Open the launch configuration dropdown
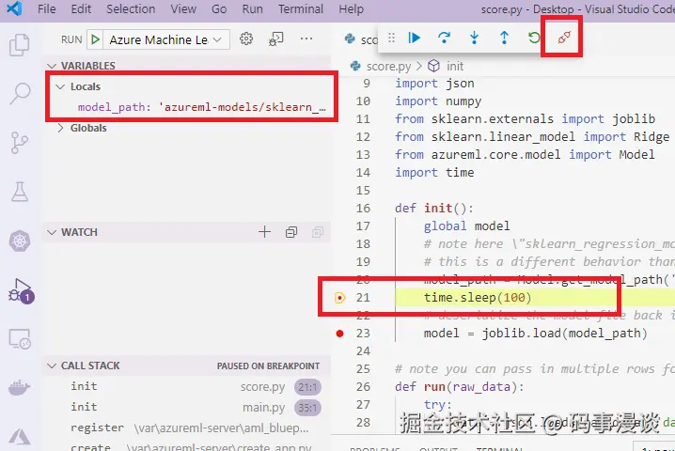 pos(165,39)
